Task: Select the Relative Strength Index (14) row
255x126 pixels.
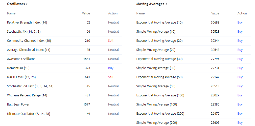Action: (x=64, y=23)
